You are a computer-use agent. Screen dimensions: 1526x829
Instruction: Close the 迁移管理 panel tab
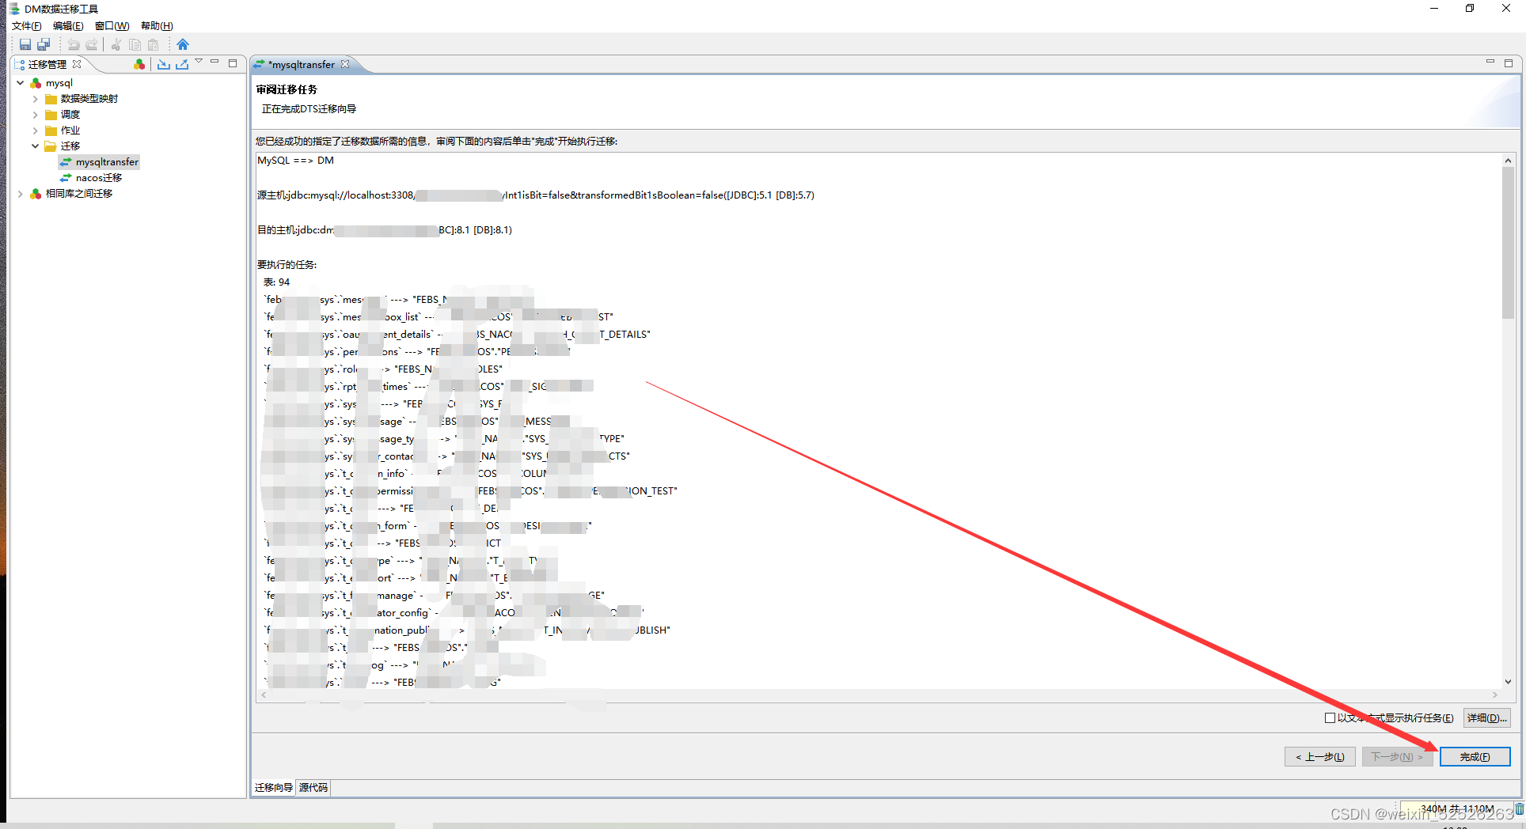77,64
